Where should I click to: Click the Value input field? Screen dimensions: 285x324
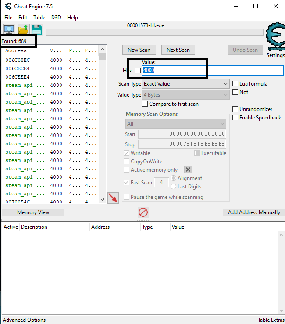pyautogui.click(x=213, y=70)
